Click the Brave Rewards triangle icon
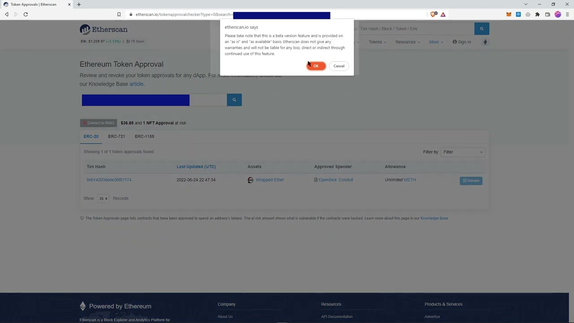The width and height of the screenshot is (574, 323). click(443, 14)
